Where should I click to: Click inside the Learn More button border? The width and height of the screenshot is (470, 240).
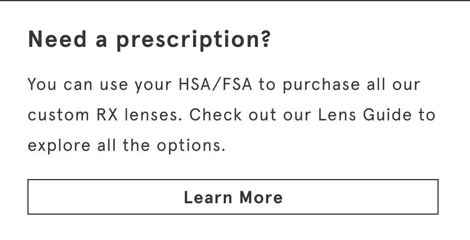click(x=233, y=197)
